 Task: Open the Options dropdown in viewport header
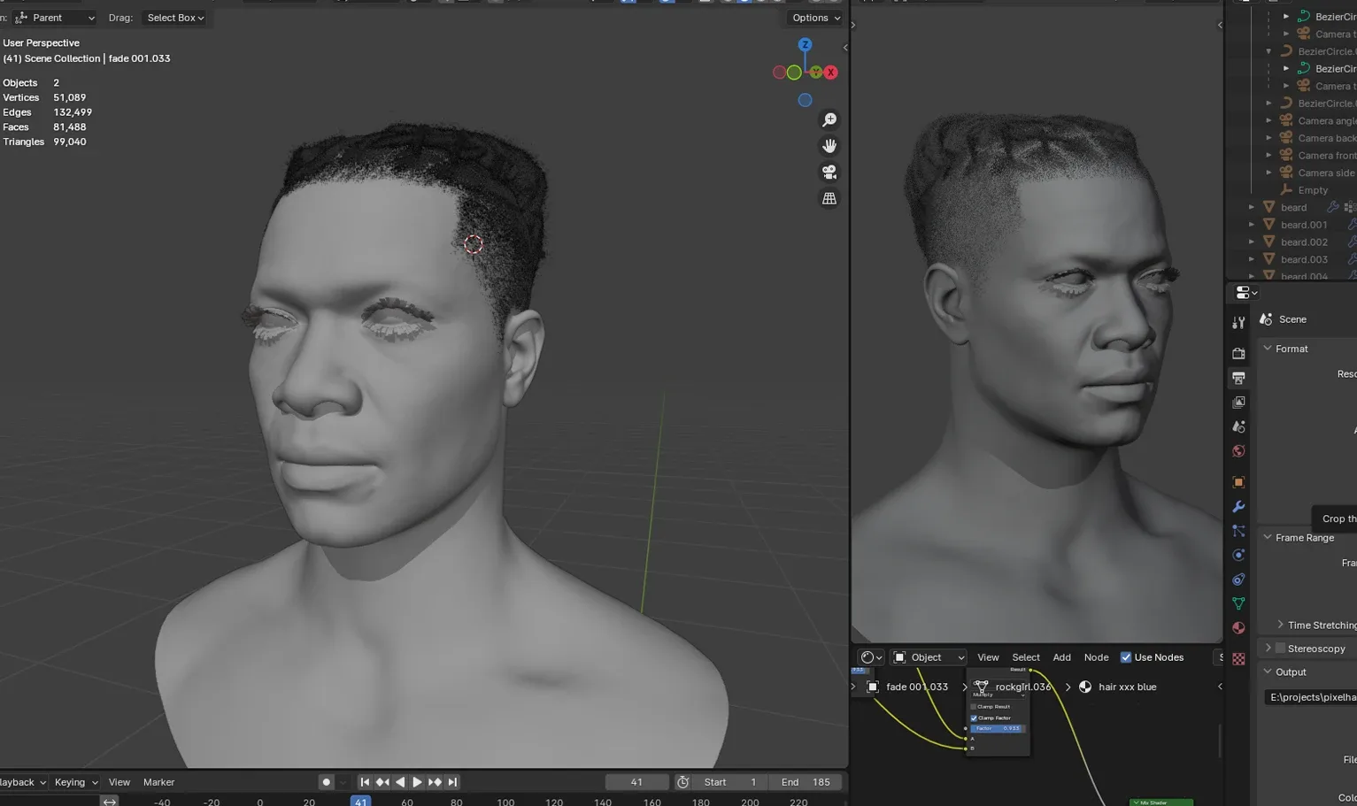pyautogui.click(x=815, y=18)
